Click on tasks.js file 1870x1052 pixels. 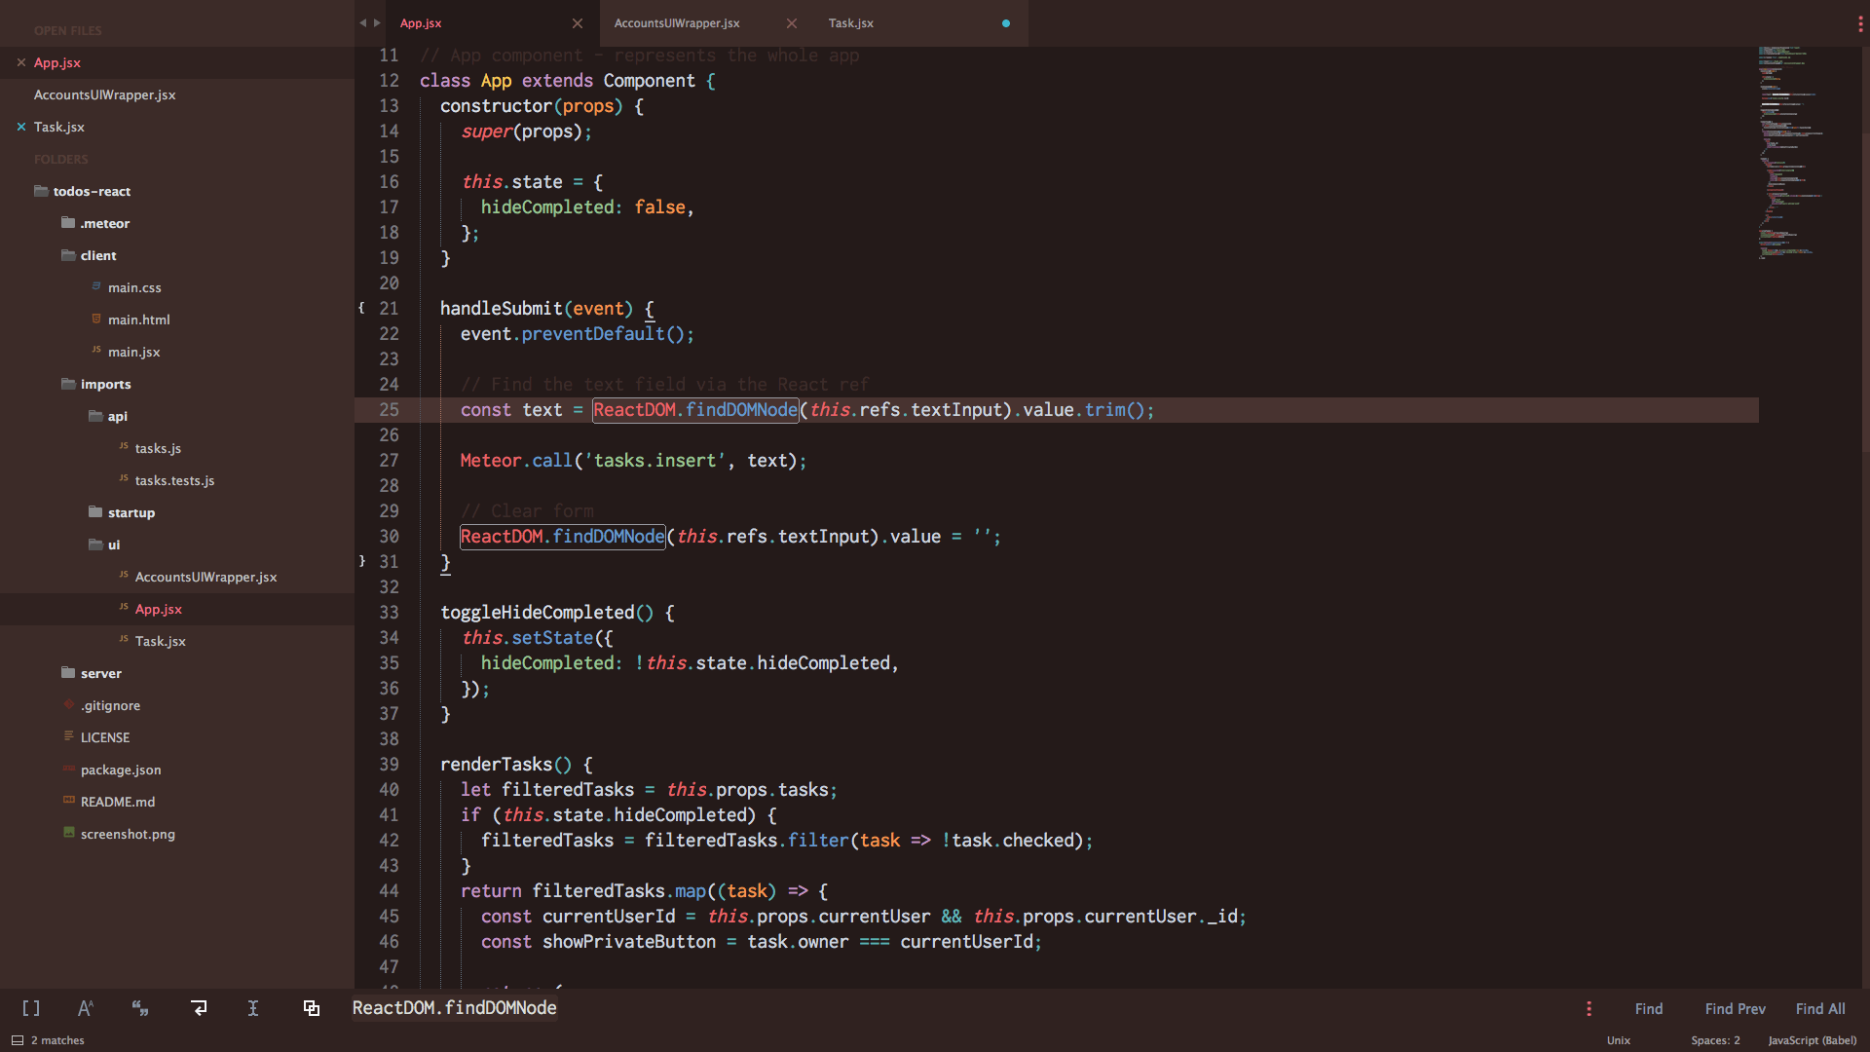click(157, 447)
